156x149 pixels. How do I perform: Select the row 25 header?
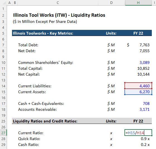pyautogui.click(x=3, y=121)
